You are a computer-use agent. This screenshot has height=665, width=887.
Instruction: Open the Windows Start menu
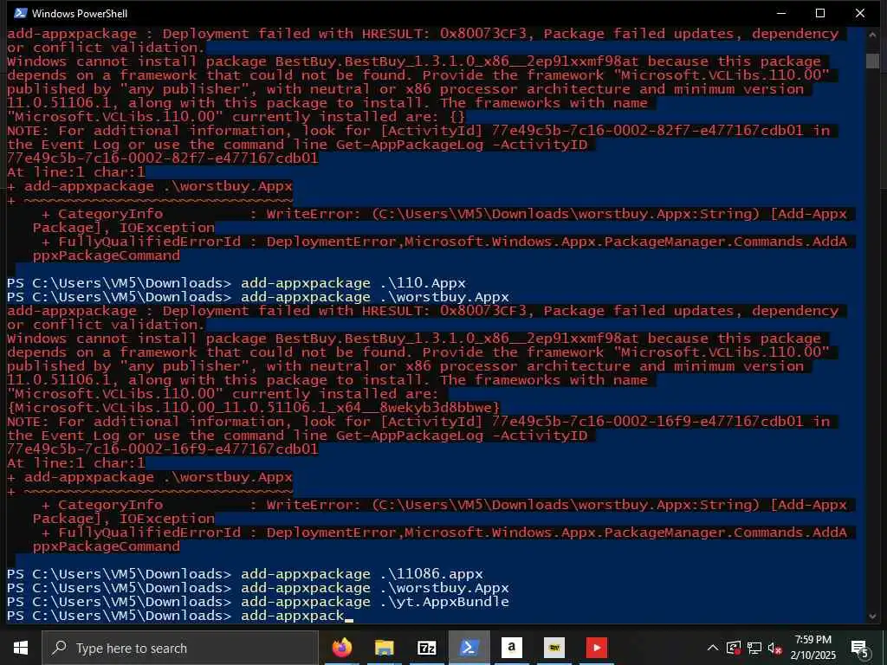click(21, 648)
